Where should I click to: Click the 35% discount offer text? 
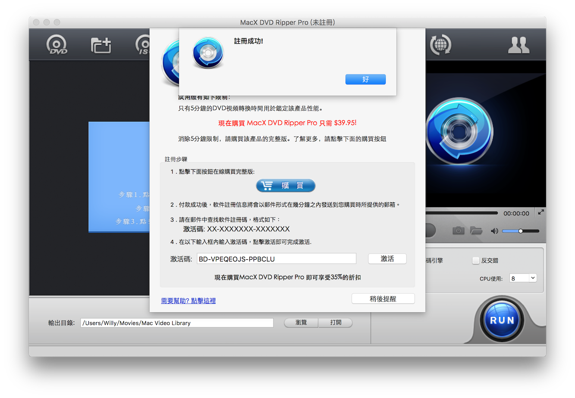tap(288, 277)
